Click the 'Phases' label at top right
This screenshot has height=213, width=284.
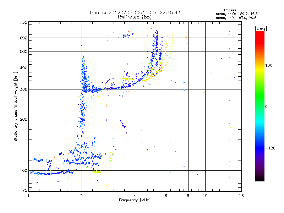pyautogui.click(x=230, y=10)
